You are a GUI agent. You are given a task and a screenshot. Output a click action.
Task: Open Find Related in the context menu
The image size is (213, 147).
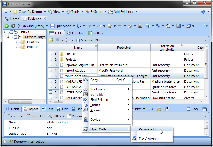[x=107, y=100]
